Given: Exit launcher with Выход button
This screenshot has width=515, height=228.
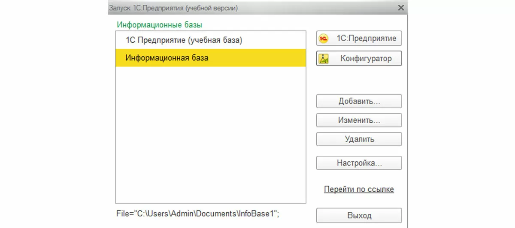Looking at the screenshot, I should [359, 215].
